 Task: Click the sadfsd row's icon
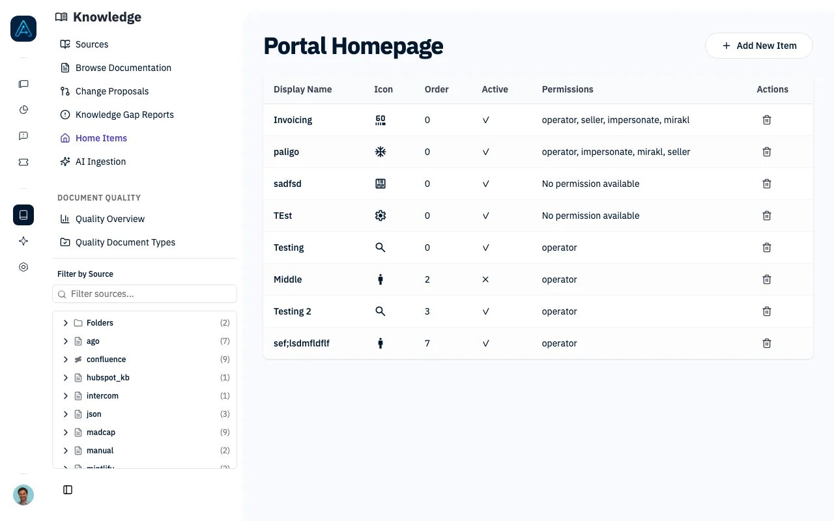click(381, 184)
